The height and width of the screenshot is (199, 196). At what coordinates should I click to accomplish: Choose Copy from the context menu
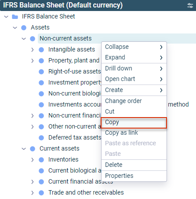pos(134,122)
